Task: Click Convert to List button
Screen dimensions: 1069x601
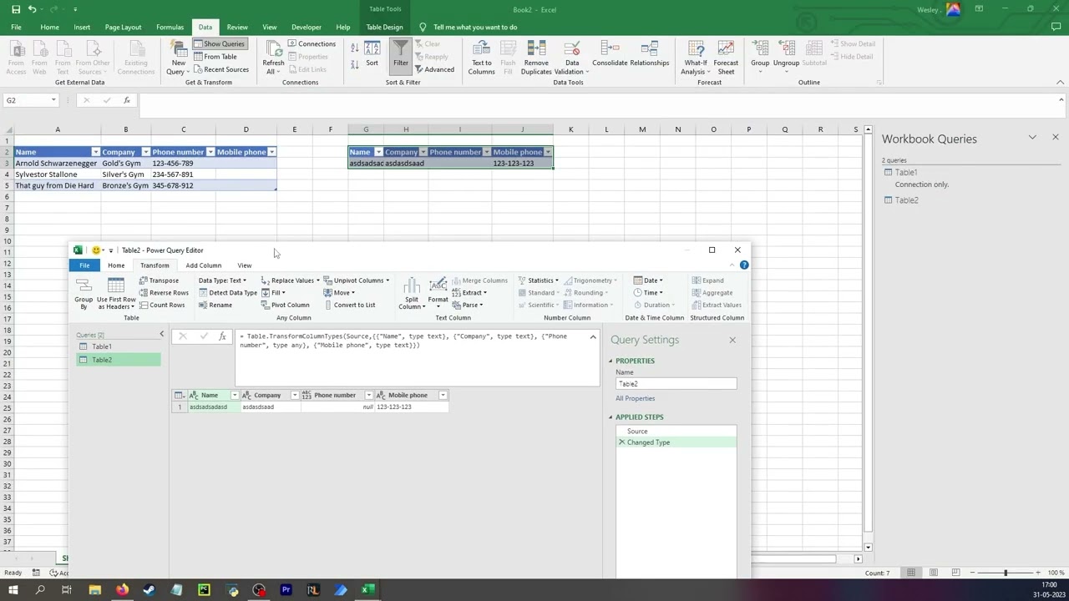Action: pyautogui.click(x=349, y=305)
